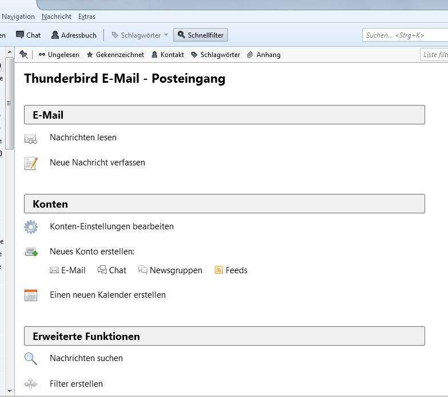This screenshot has width=448, height=397.
Task: Toggle the Anhang attachment filter
Action: [x=263, y=55]
